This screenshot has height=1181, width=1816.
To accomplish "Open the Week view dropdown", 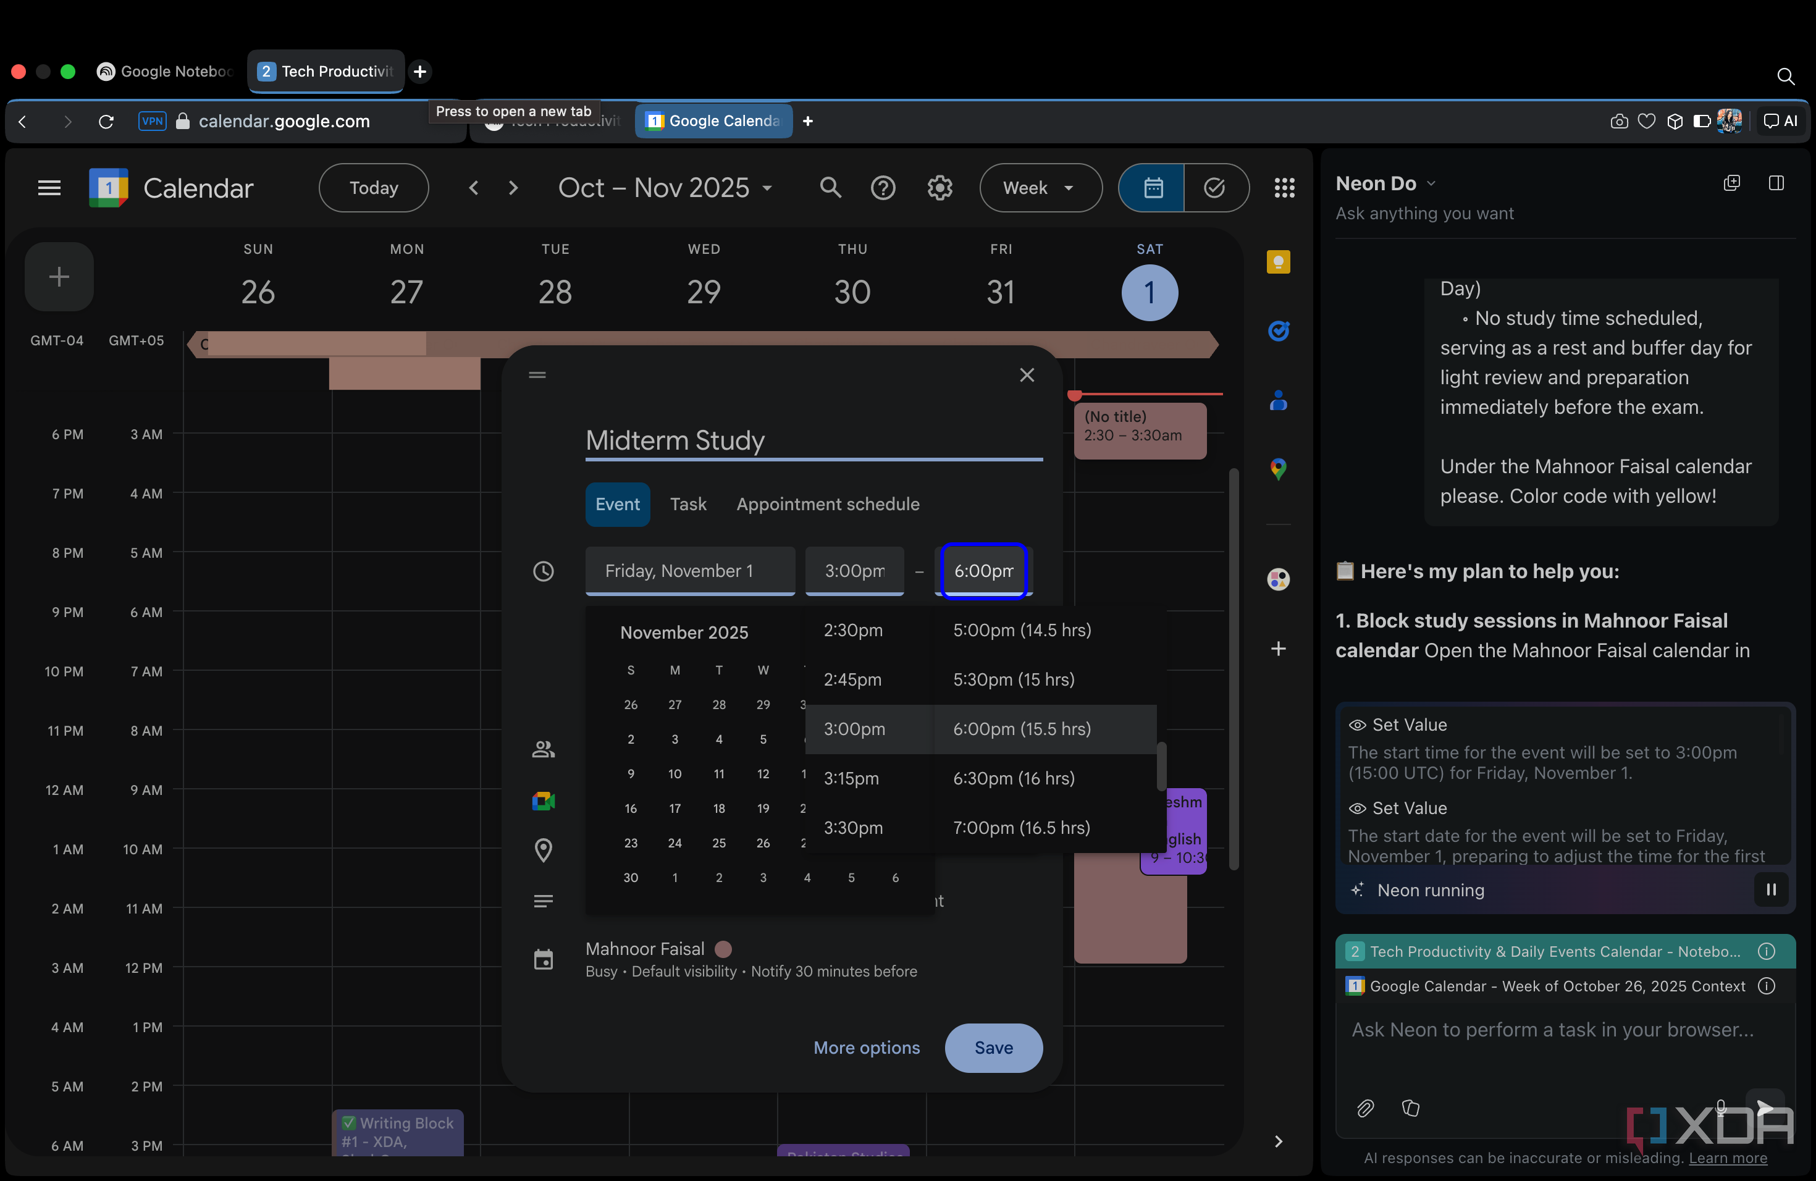I will (1040, 188).
